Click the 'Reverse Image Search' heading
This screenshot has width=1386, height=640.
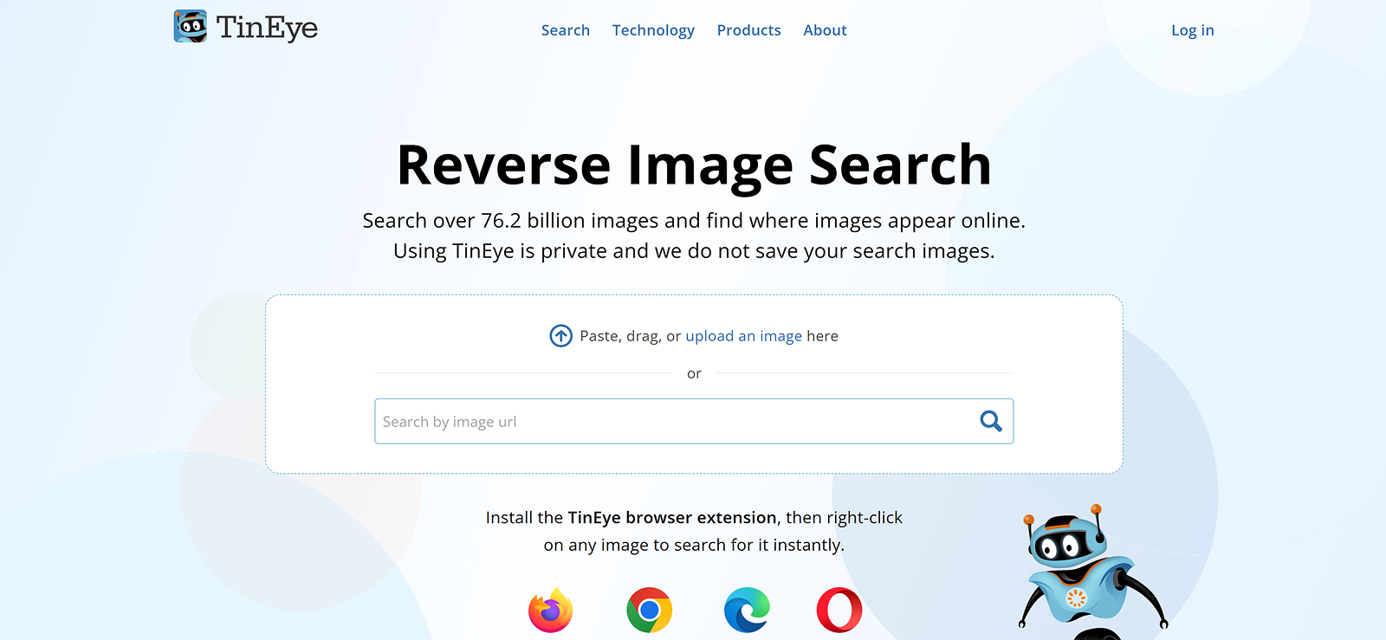click(694, 165)
